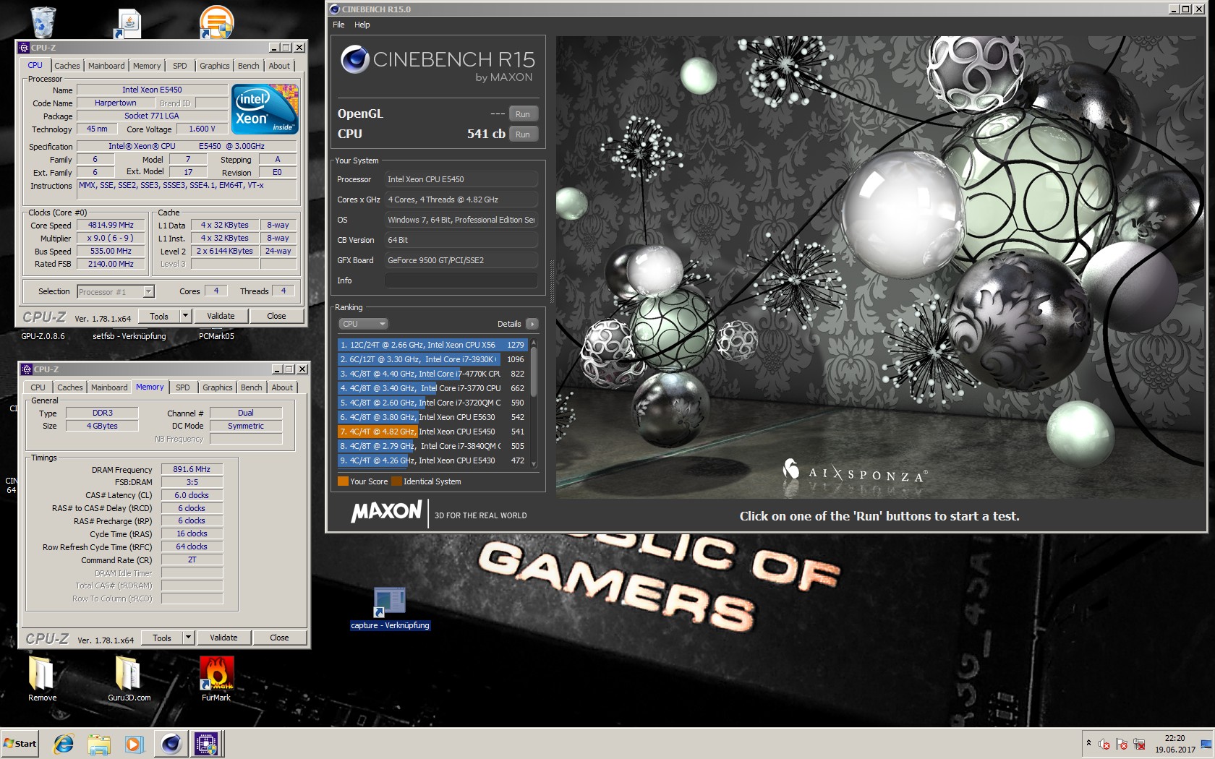Open the SPD tab in upper CPU-Z

[x=180, y=66]
